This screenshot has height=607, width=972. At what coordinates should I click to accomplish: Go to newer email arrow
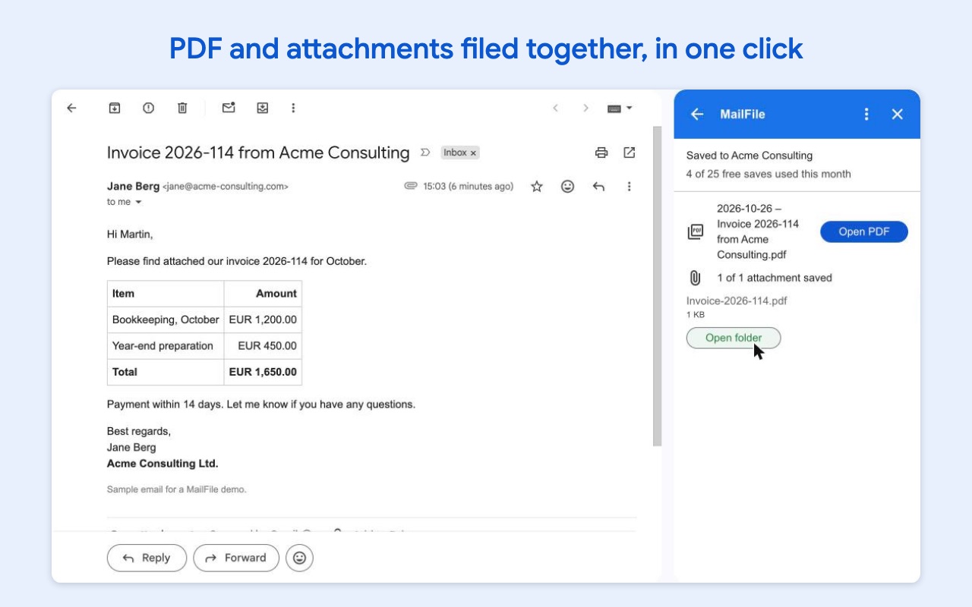coord(555,108)
